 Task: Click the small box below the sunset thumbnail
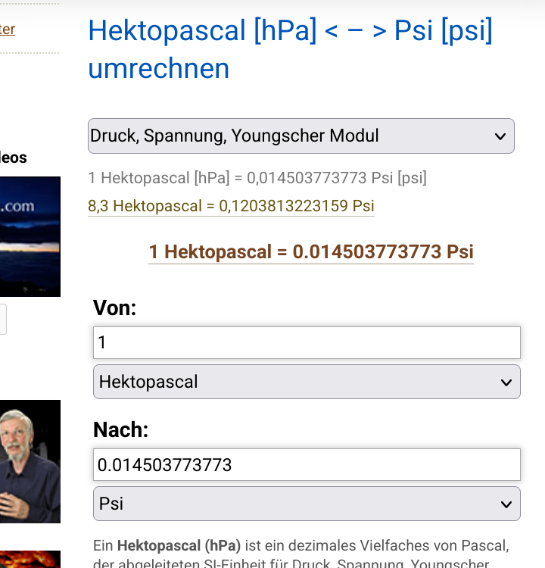(3, 319)
